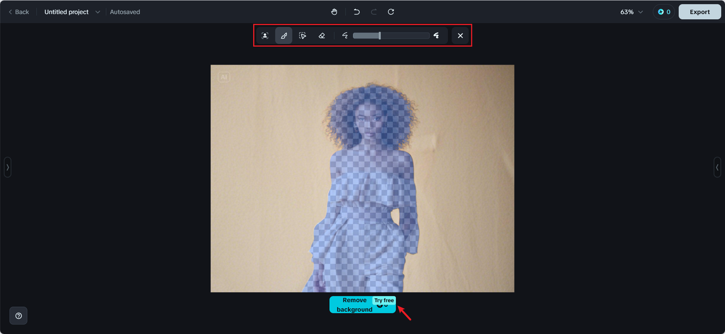Select the auto subject selection tool
This screenshot has width=725, height=334.
point(265,36)
